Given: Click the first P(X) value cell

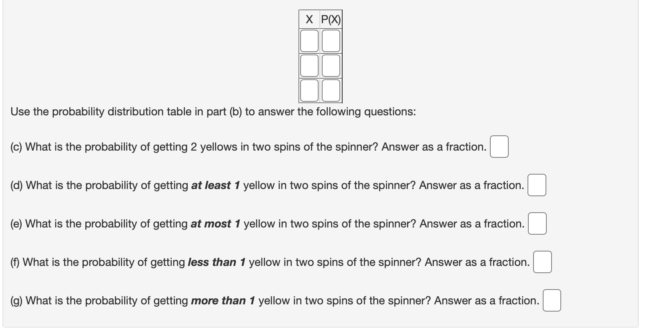Looking at the screenshot, I should 331,40.
